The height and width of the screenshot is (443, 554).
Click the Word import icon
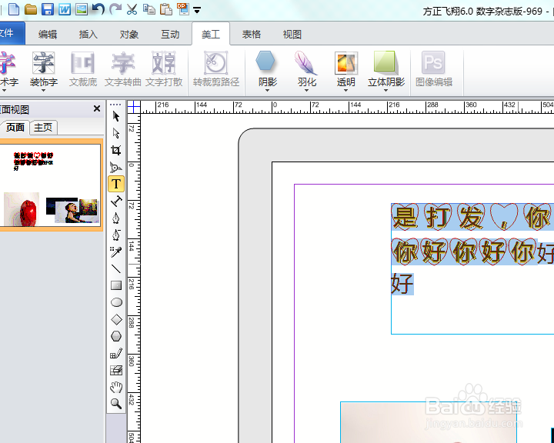[65, 9]
